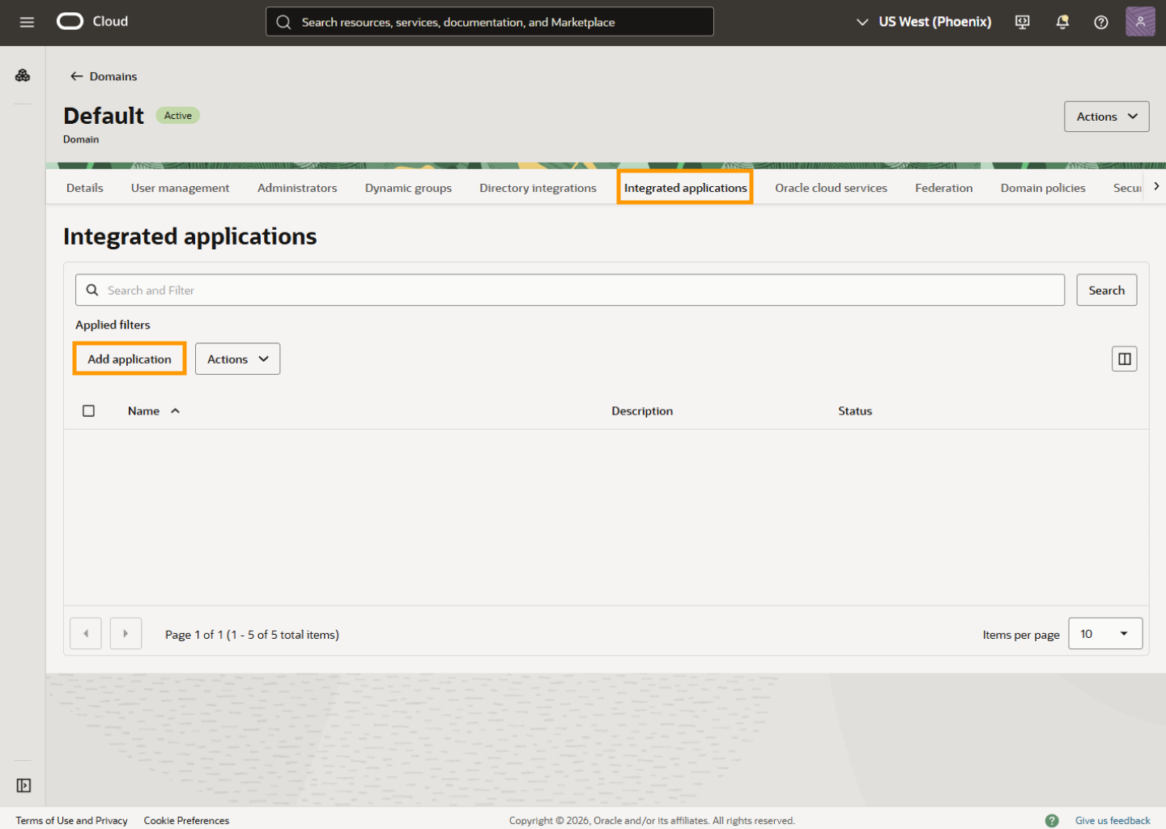Screen dimensions: 1166x829
Task: Go back to Domains
Action: (x=104, y=76)
